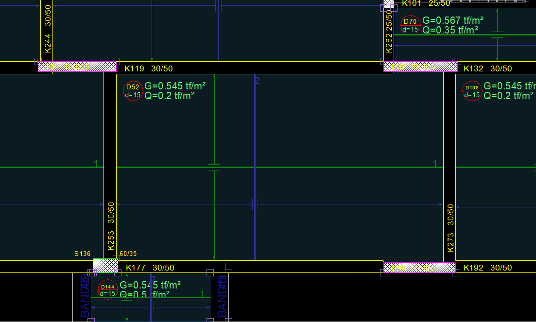The height and width of the screenshot is (322, 536).
Task: Click G=0.545 tf/m² load text beside D144
Action: (x=150, y=285)
